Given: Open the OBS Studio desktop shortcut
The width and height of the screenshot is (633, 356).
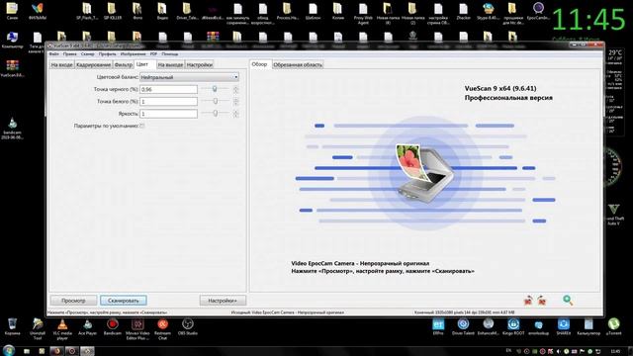Looking at the screenshot, I should [187, 326].
